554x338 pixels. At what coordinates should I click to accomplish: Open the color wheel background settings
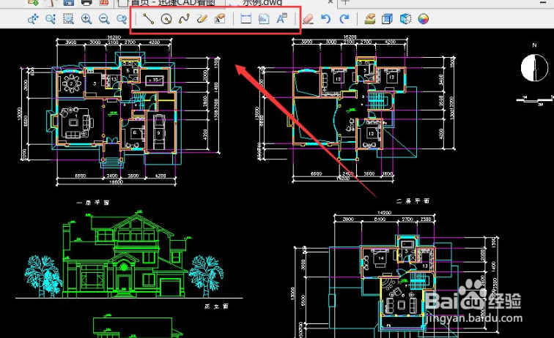[x=424, y=19]
